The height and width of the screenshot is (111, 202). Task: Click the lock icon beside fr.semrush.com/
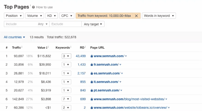pos(92,65)
